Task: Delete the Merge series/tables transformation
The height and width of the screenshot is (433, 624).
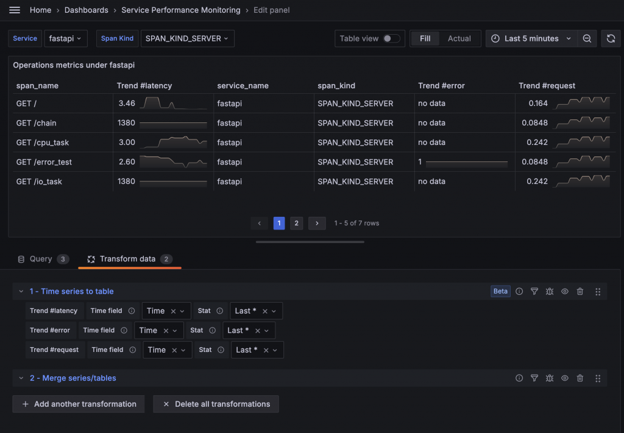Action: point(580,378)
